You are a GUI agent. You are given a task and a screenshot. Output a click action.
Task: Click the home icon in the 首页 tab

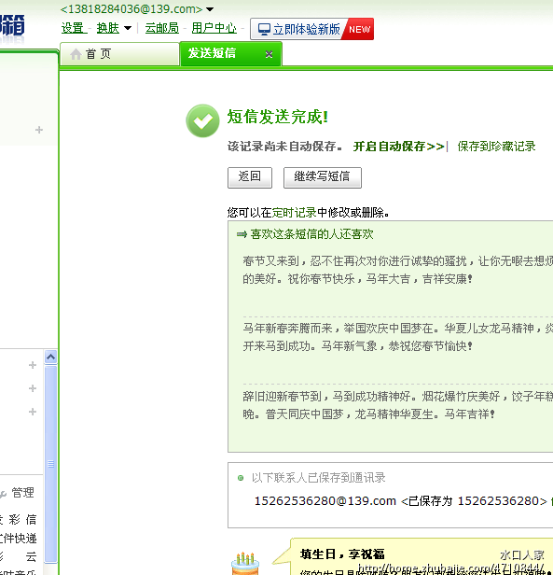point(76,54)
